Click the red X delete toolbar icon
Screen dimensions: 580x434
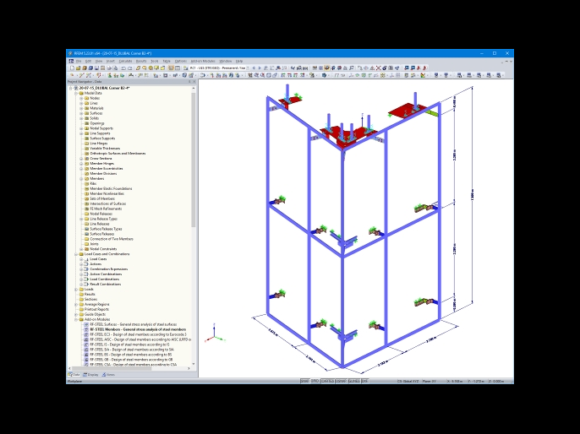click(x=379, y=68)
